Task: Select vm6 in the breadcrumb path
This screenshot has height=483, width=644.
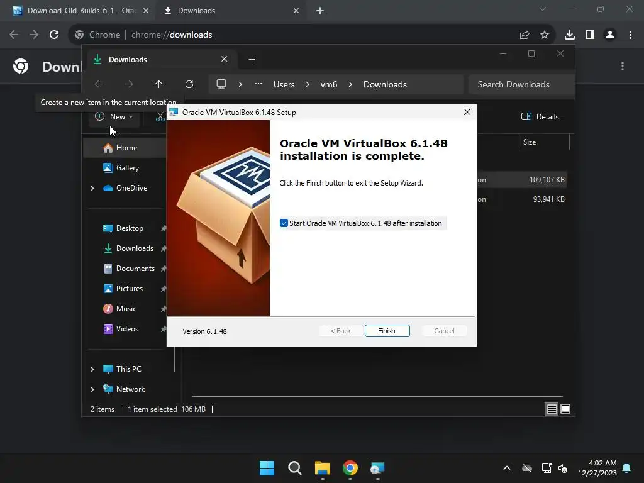Action: pyautogui.click(x=328, y=84)
